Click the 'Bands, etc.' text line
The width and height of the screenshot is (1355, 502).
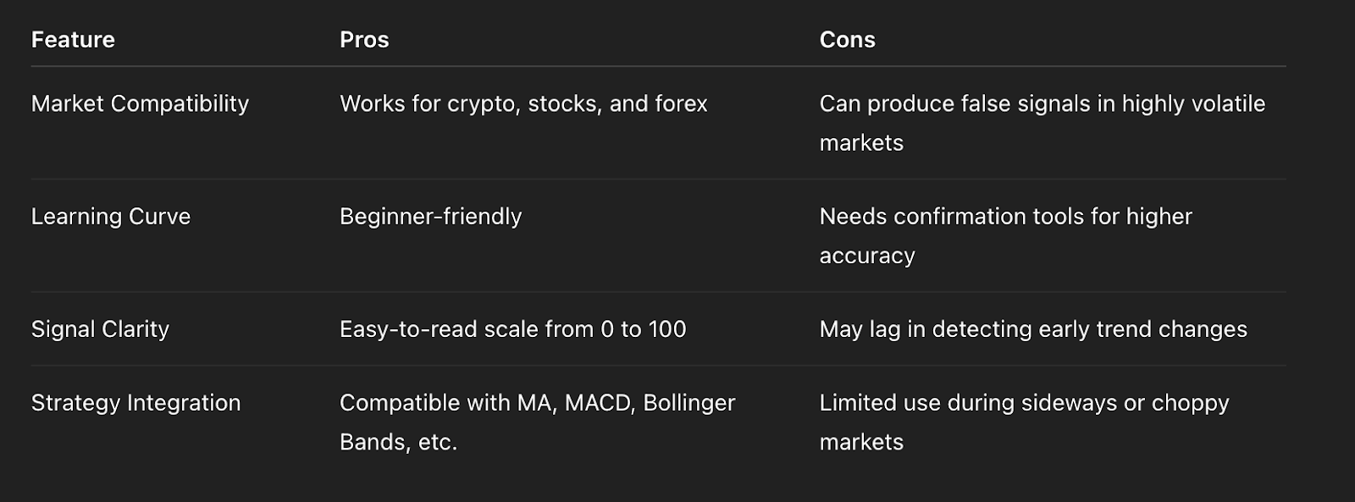click(x=398, y=442)
